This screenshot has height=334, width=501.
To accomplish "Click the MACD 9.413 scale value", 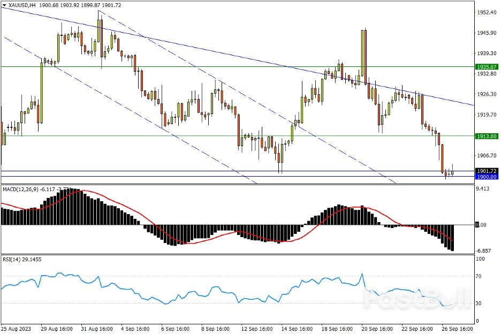I will [x=483, y=189].
